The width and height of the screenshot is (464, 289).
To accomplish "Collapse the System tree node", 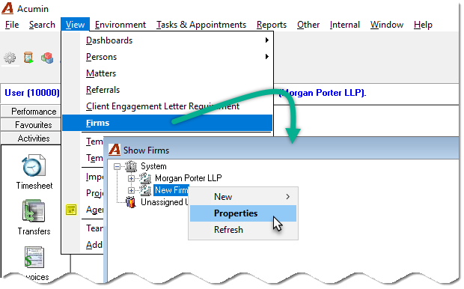I will [x=117, y=167].
